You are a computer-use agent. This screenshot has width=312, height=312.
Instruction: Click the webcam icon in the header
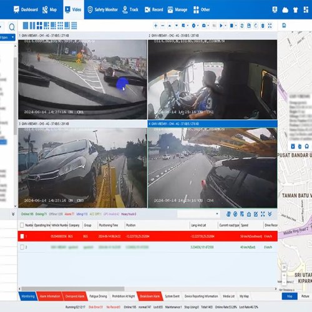pyautogui.click(x=275, y=10)
